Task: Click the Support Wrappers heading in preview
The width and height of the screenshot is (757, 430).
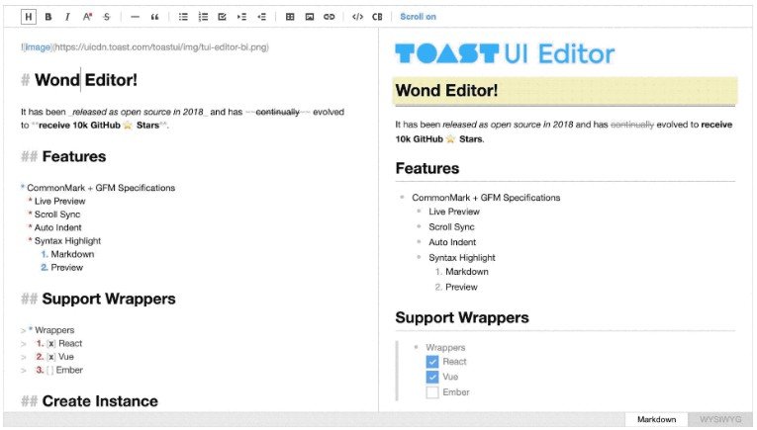Action: click(462, 317)
